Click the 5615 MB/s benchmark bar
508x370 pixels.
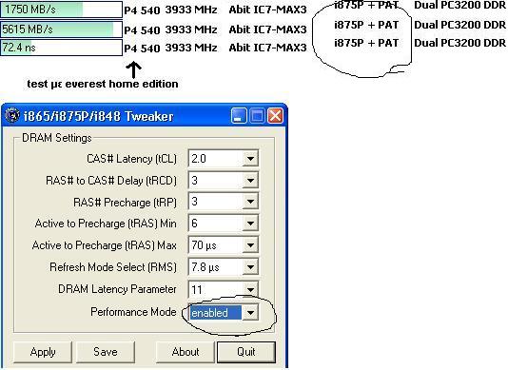(x=61, y=29)
